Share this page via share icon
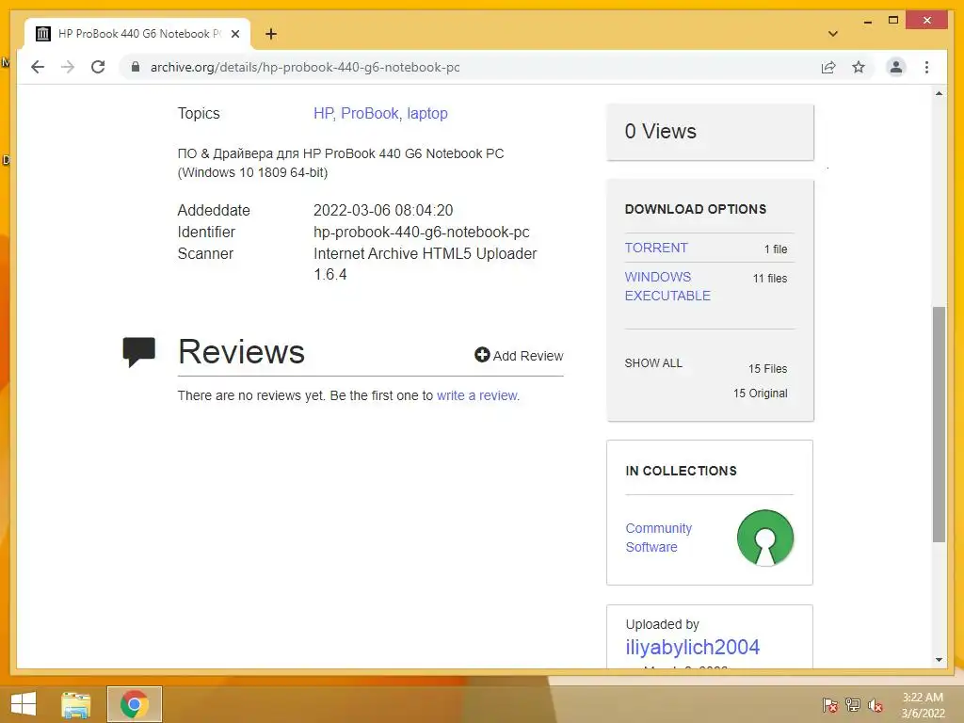The image size is (964, 723). coord(828,67)
